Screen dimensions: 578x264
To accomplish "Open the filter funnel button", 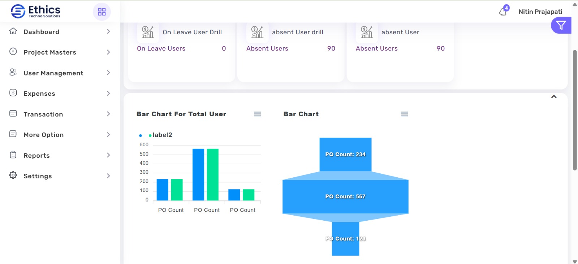I will point(561,25).
